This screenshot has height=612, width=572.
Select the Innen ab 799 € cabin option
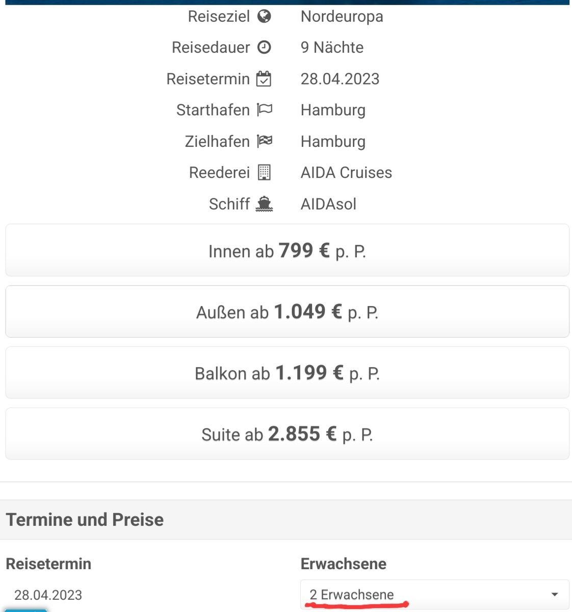pos(287,250)
